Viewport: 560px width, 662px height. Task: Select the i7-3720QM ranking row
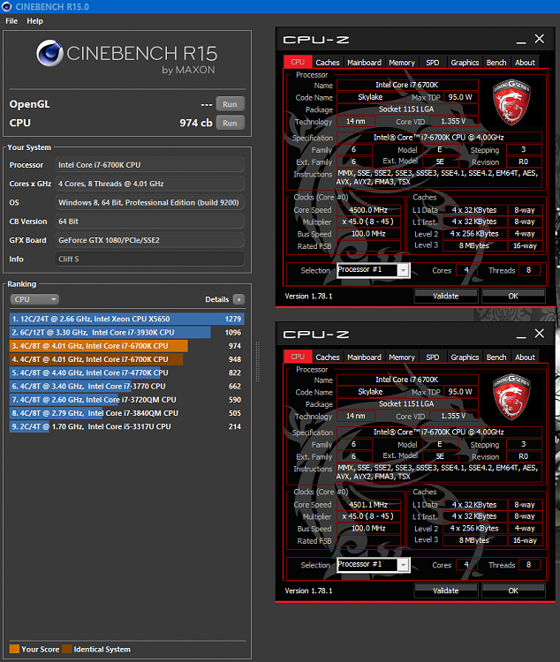tap(127, 400)
